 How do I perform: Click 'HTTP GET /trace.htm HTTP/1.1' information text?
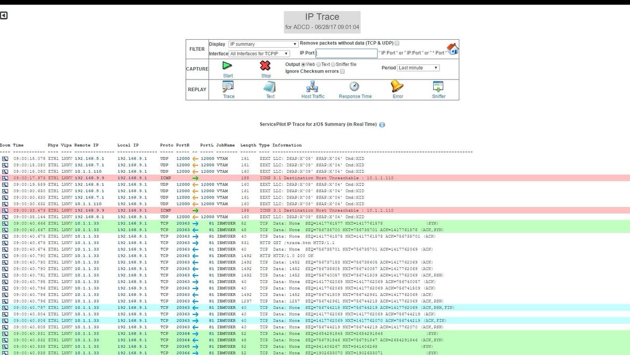[x=298, y=242]
